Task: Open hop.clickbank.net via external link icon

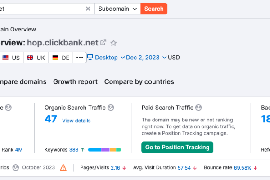Action: point(103,42)
